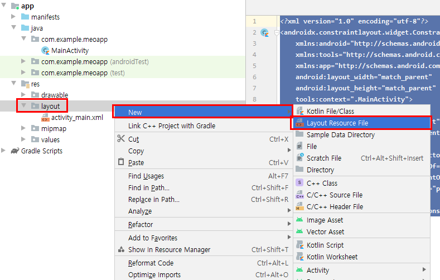Choose Link C++ Project with Gradle
440x280 pixels.
click(x=203, y=125)
